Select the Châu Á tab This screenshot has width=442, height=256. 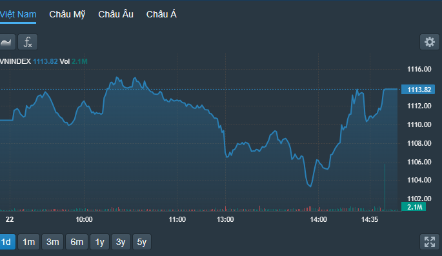tap(161, 14)
